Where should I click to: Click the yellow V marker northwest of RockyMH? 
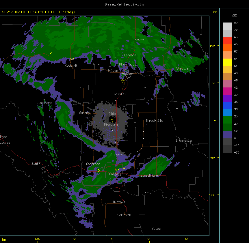coord(51,53)
